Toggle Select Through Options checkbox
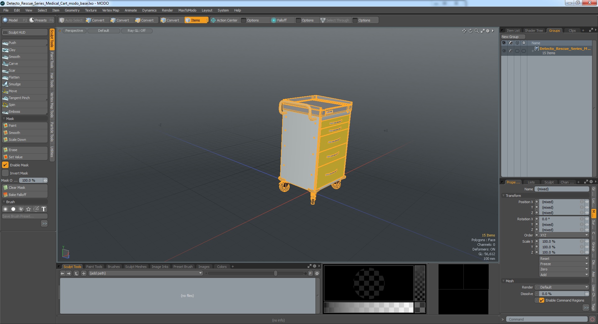Image resolution: width=598 pixels, height=324 pixels. click(x=355, y=20)
